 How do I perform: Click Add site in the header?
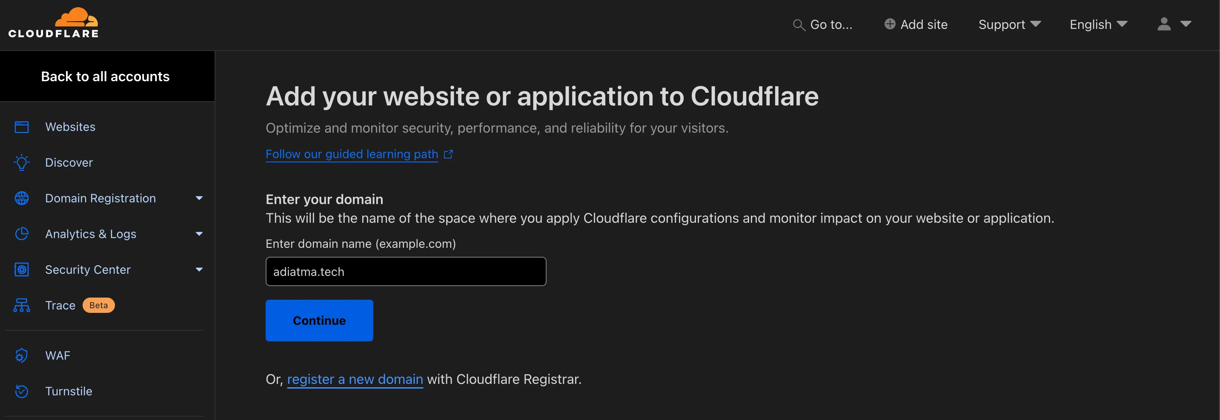point(916,25)
